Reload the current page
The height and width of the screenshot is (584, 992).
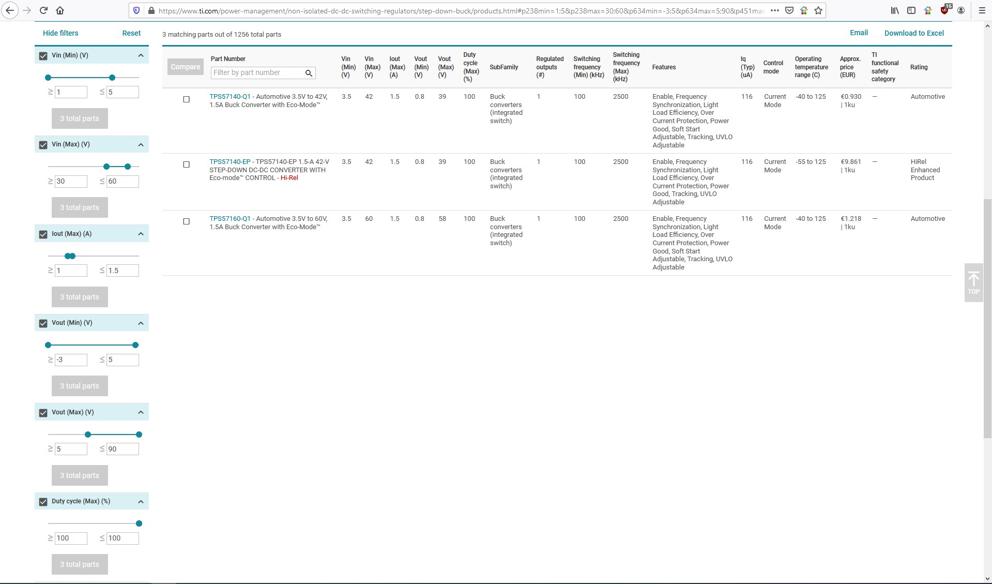44,10
